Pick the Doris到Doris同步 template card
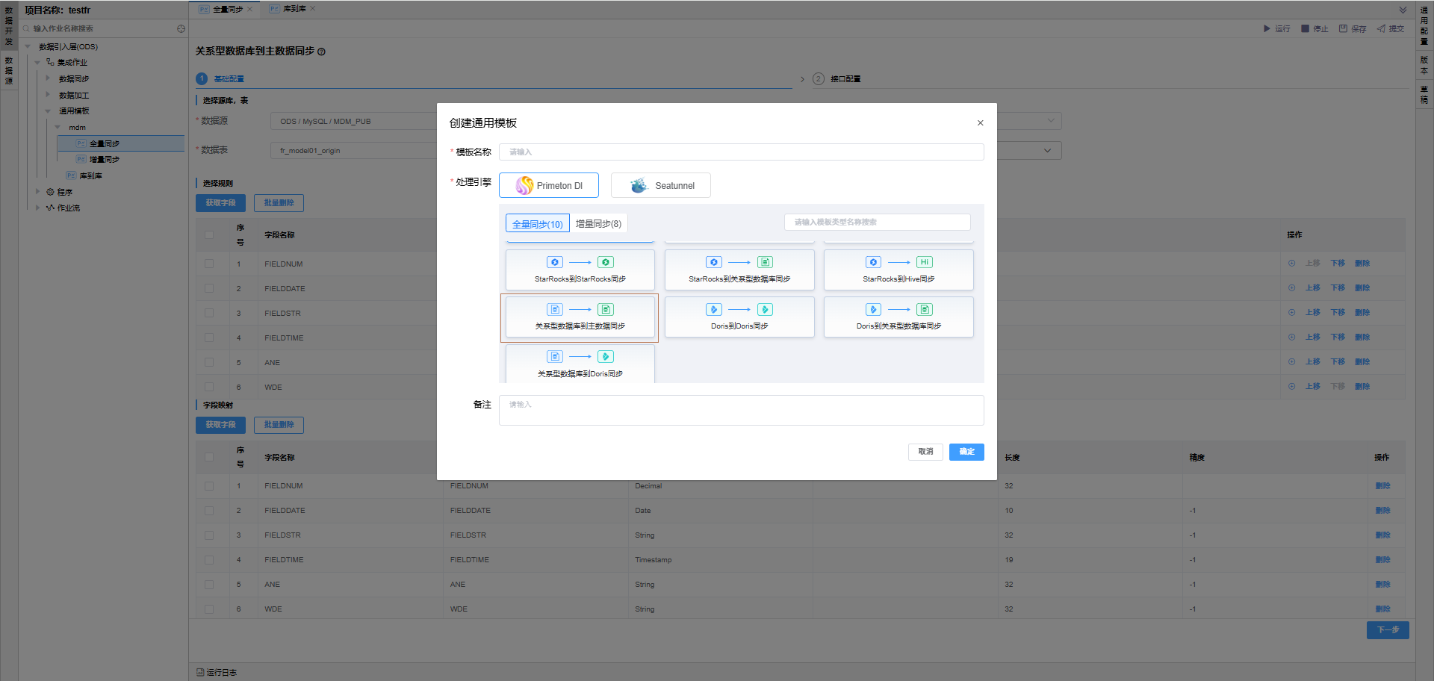1434x681 pixels. point(739,317)
